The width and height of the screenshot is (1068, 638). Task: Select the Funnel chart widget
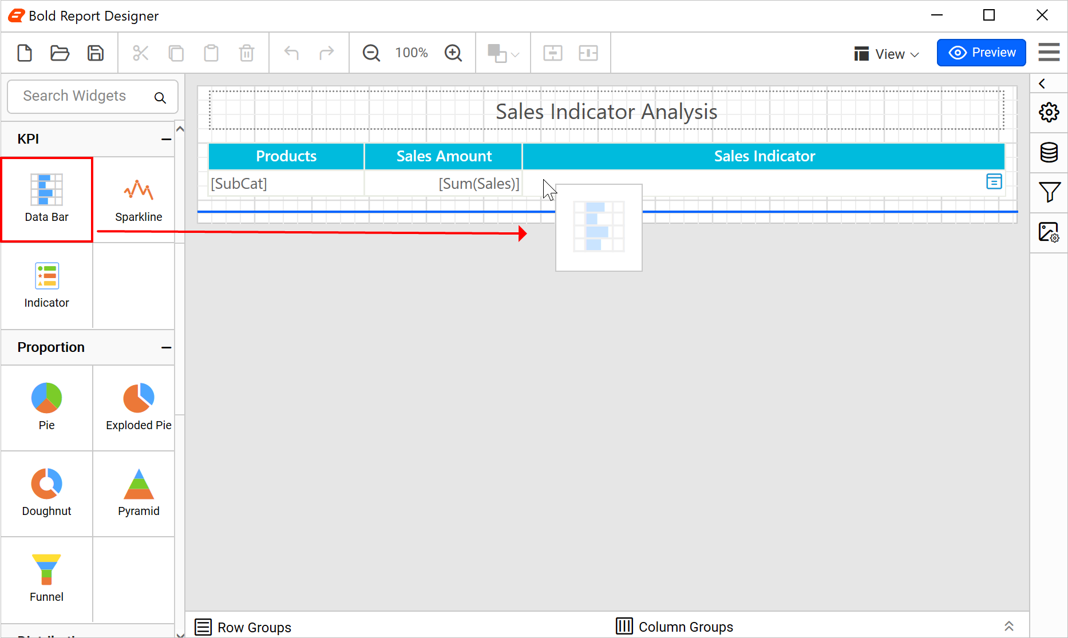click(47, 580)
